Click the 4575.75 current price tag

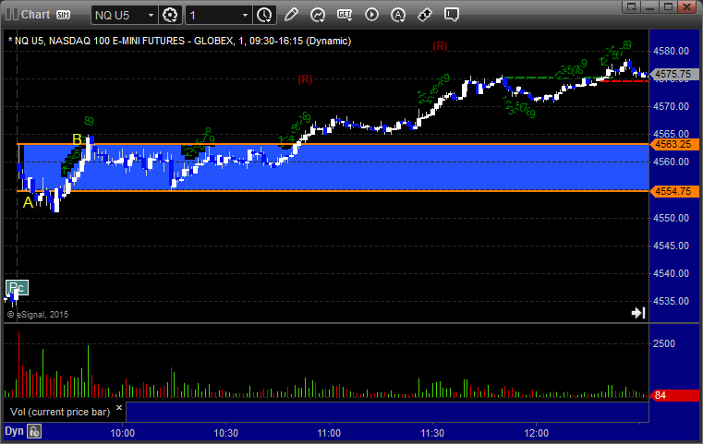(x=673, y=74)
